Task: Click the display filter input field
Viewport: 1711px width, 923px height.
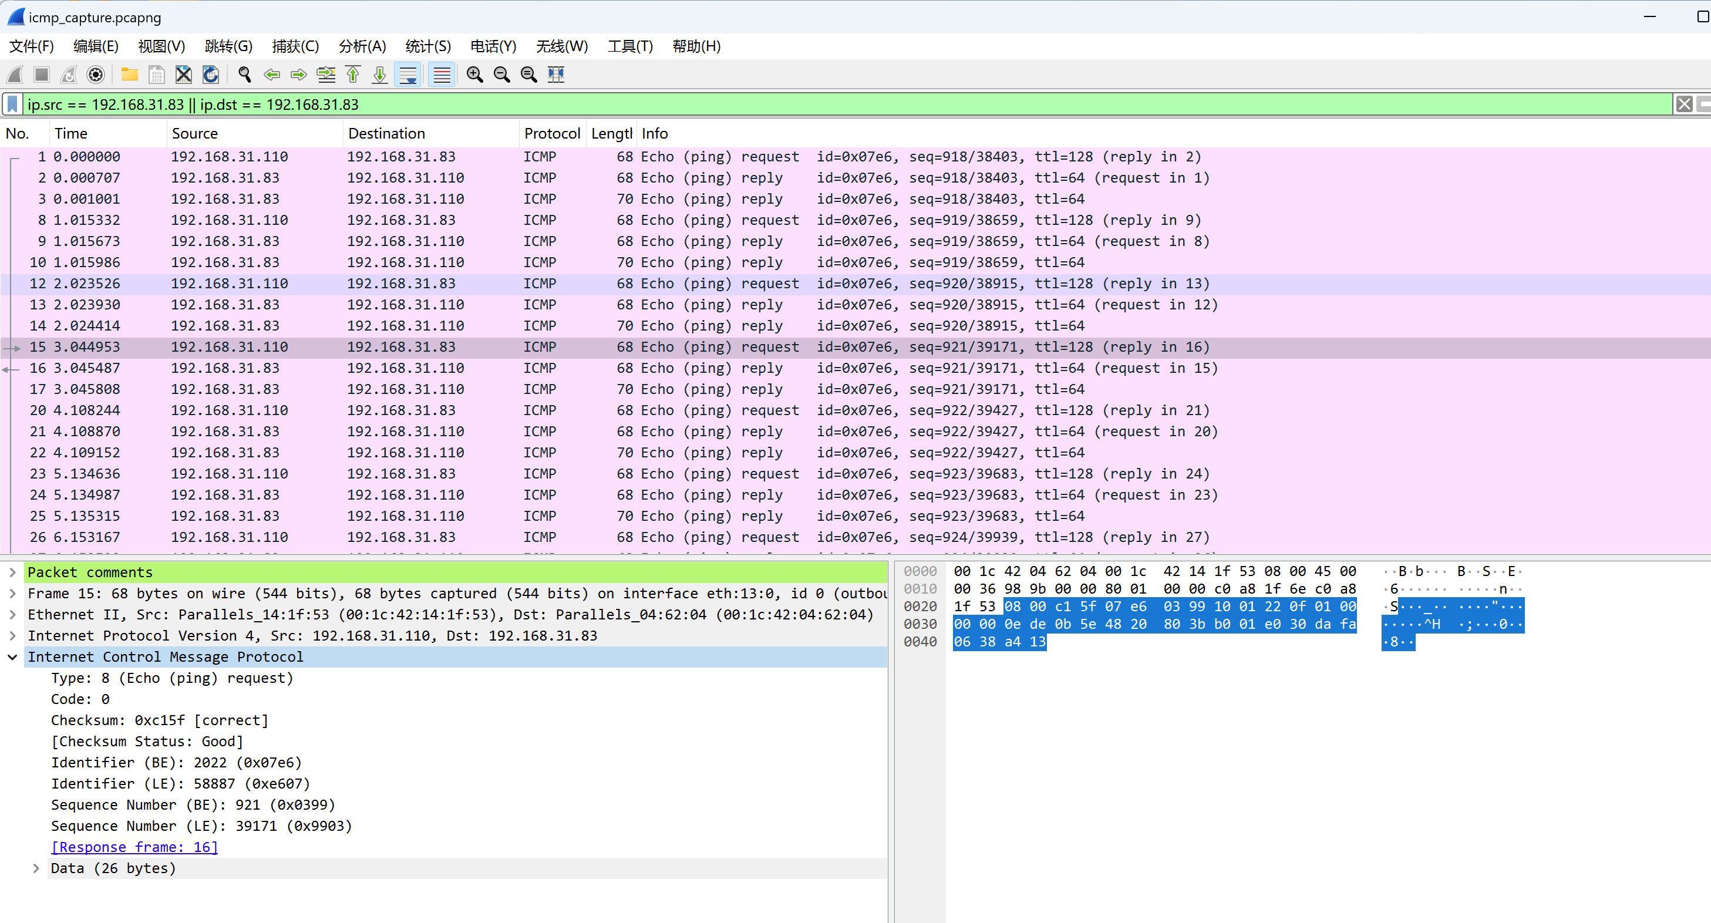Action: (797, 105)
